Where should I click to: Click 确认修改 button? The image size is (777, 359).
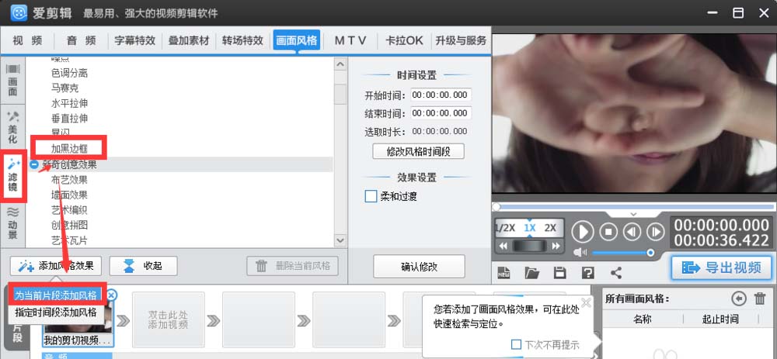pyautogui.click(x=420, y=267)
